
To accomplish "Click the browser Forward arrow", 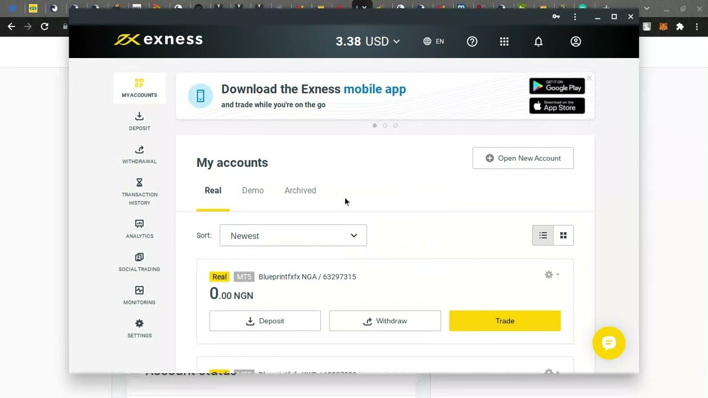I will click(x=28, y=27).
